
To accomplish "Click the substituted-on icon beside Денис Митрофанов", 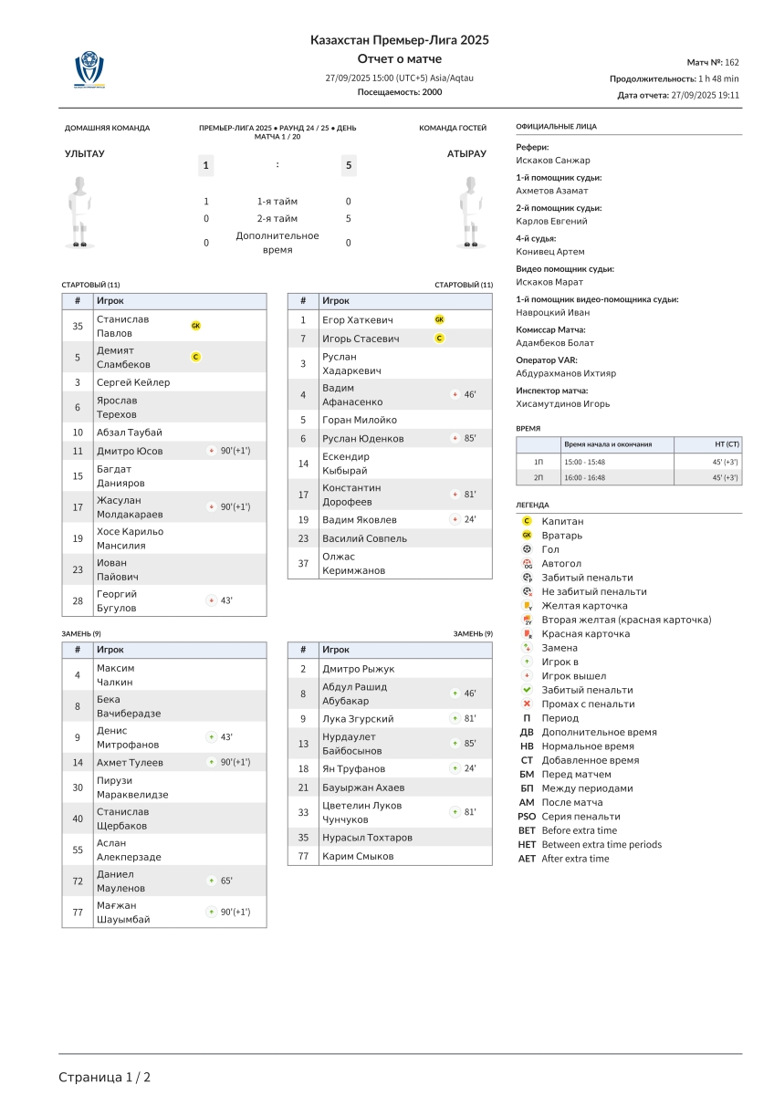I will click(x=211, y=736).
